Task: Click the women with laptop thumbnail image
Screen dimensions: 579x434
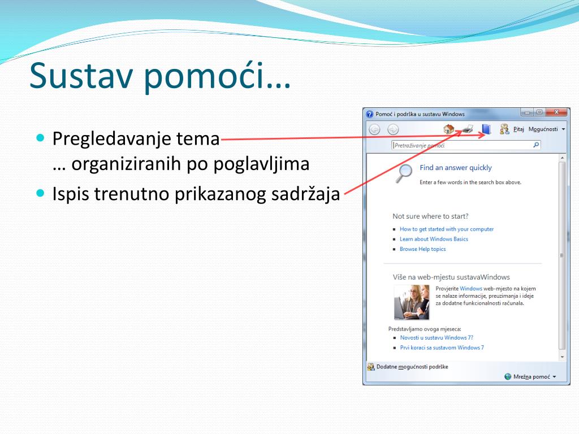Action: (x=412, y=302)
